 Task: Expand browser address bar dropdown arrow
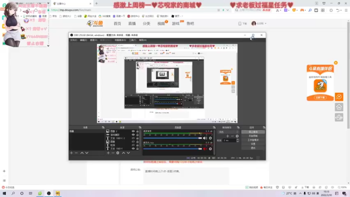[x=227, y=10]
